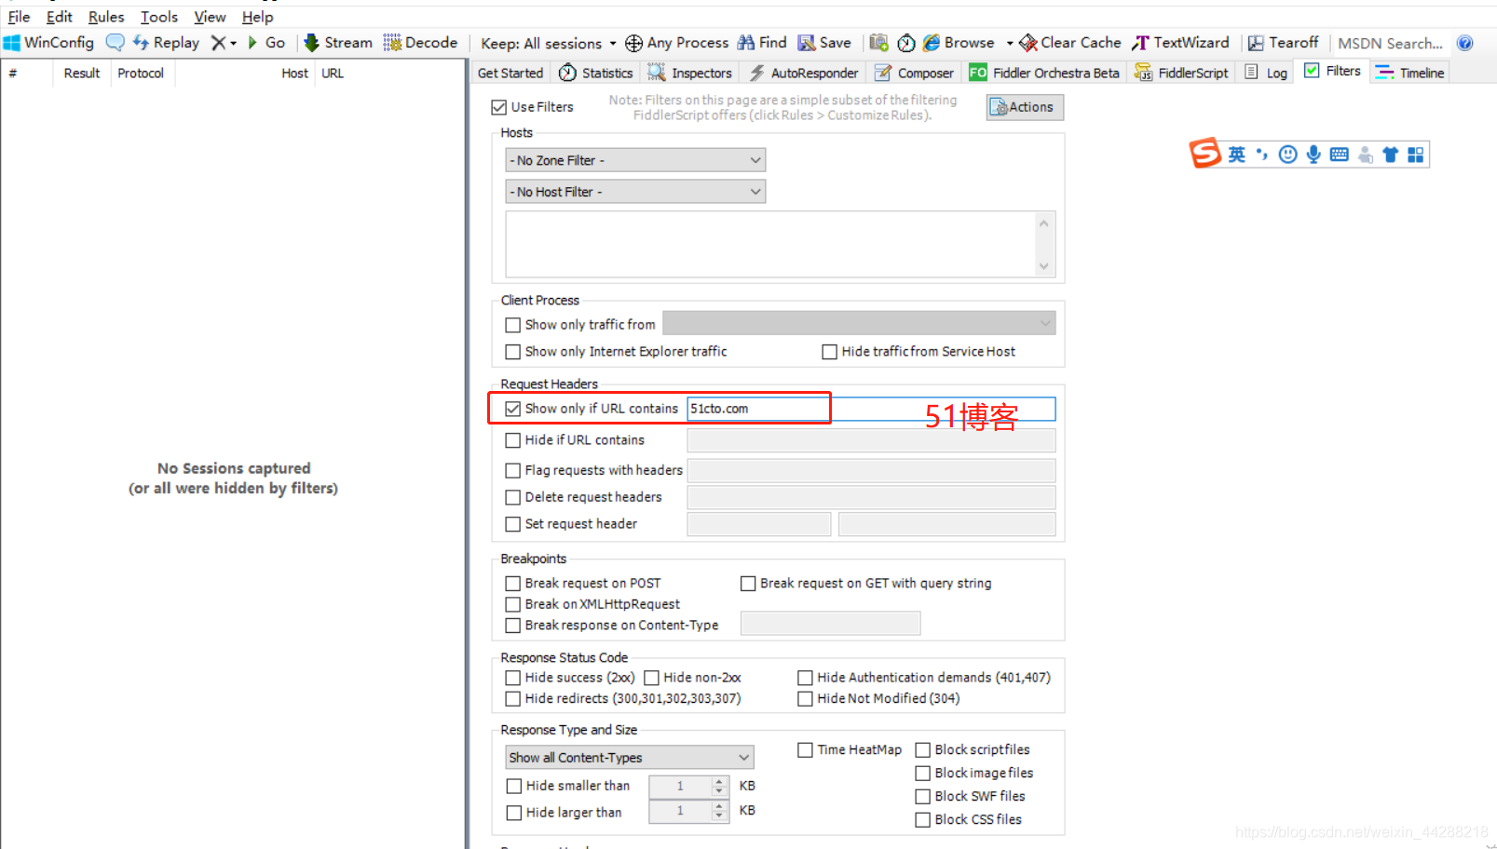
Task: Open Keep: All sessions dropdown
Action: point(549,44)
